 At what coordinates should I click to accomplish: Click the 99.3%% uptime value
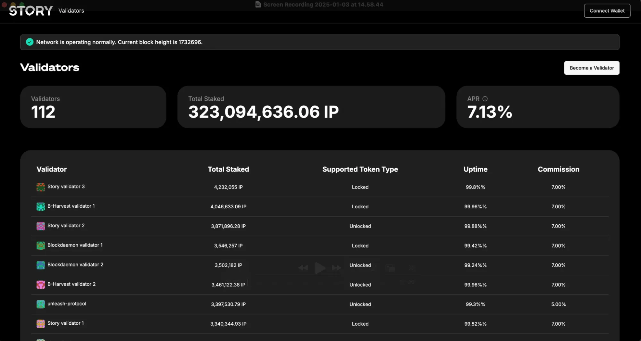tap(476, 304)
